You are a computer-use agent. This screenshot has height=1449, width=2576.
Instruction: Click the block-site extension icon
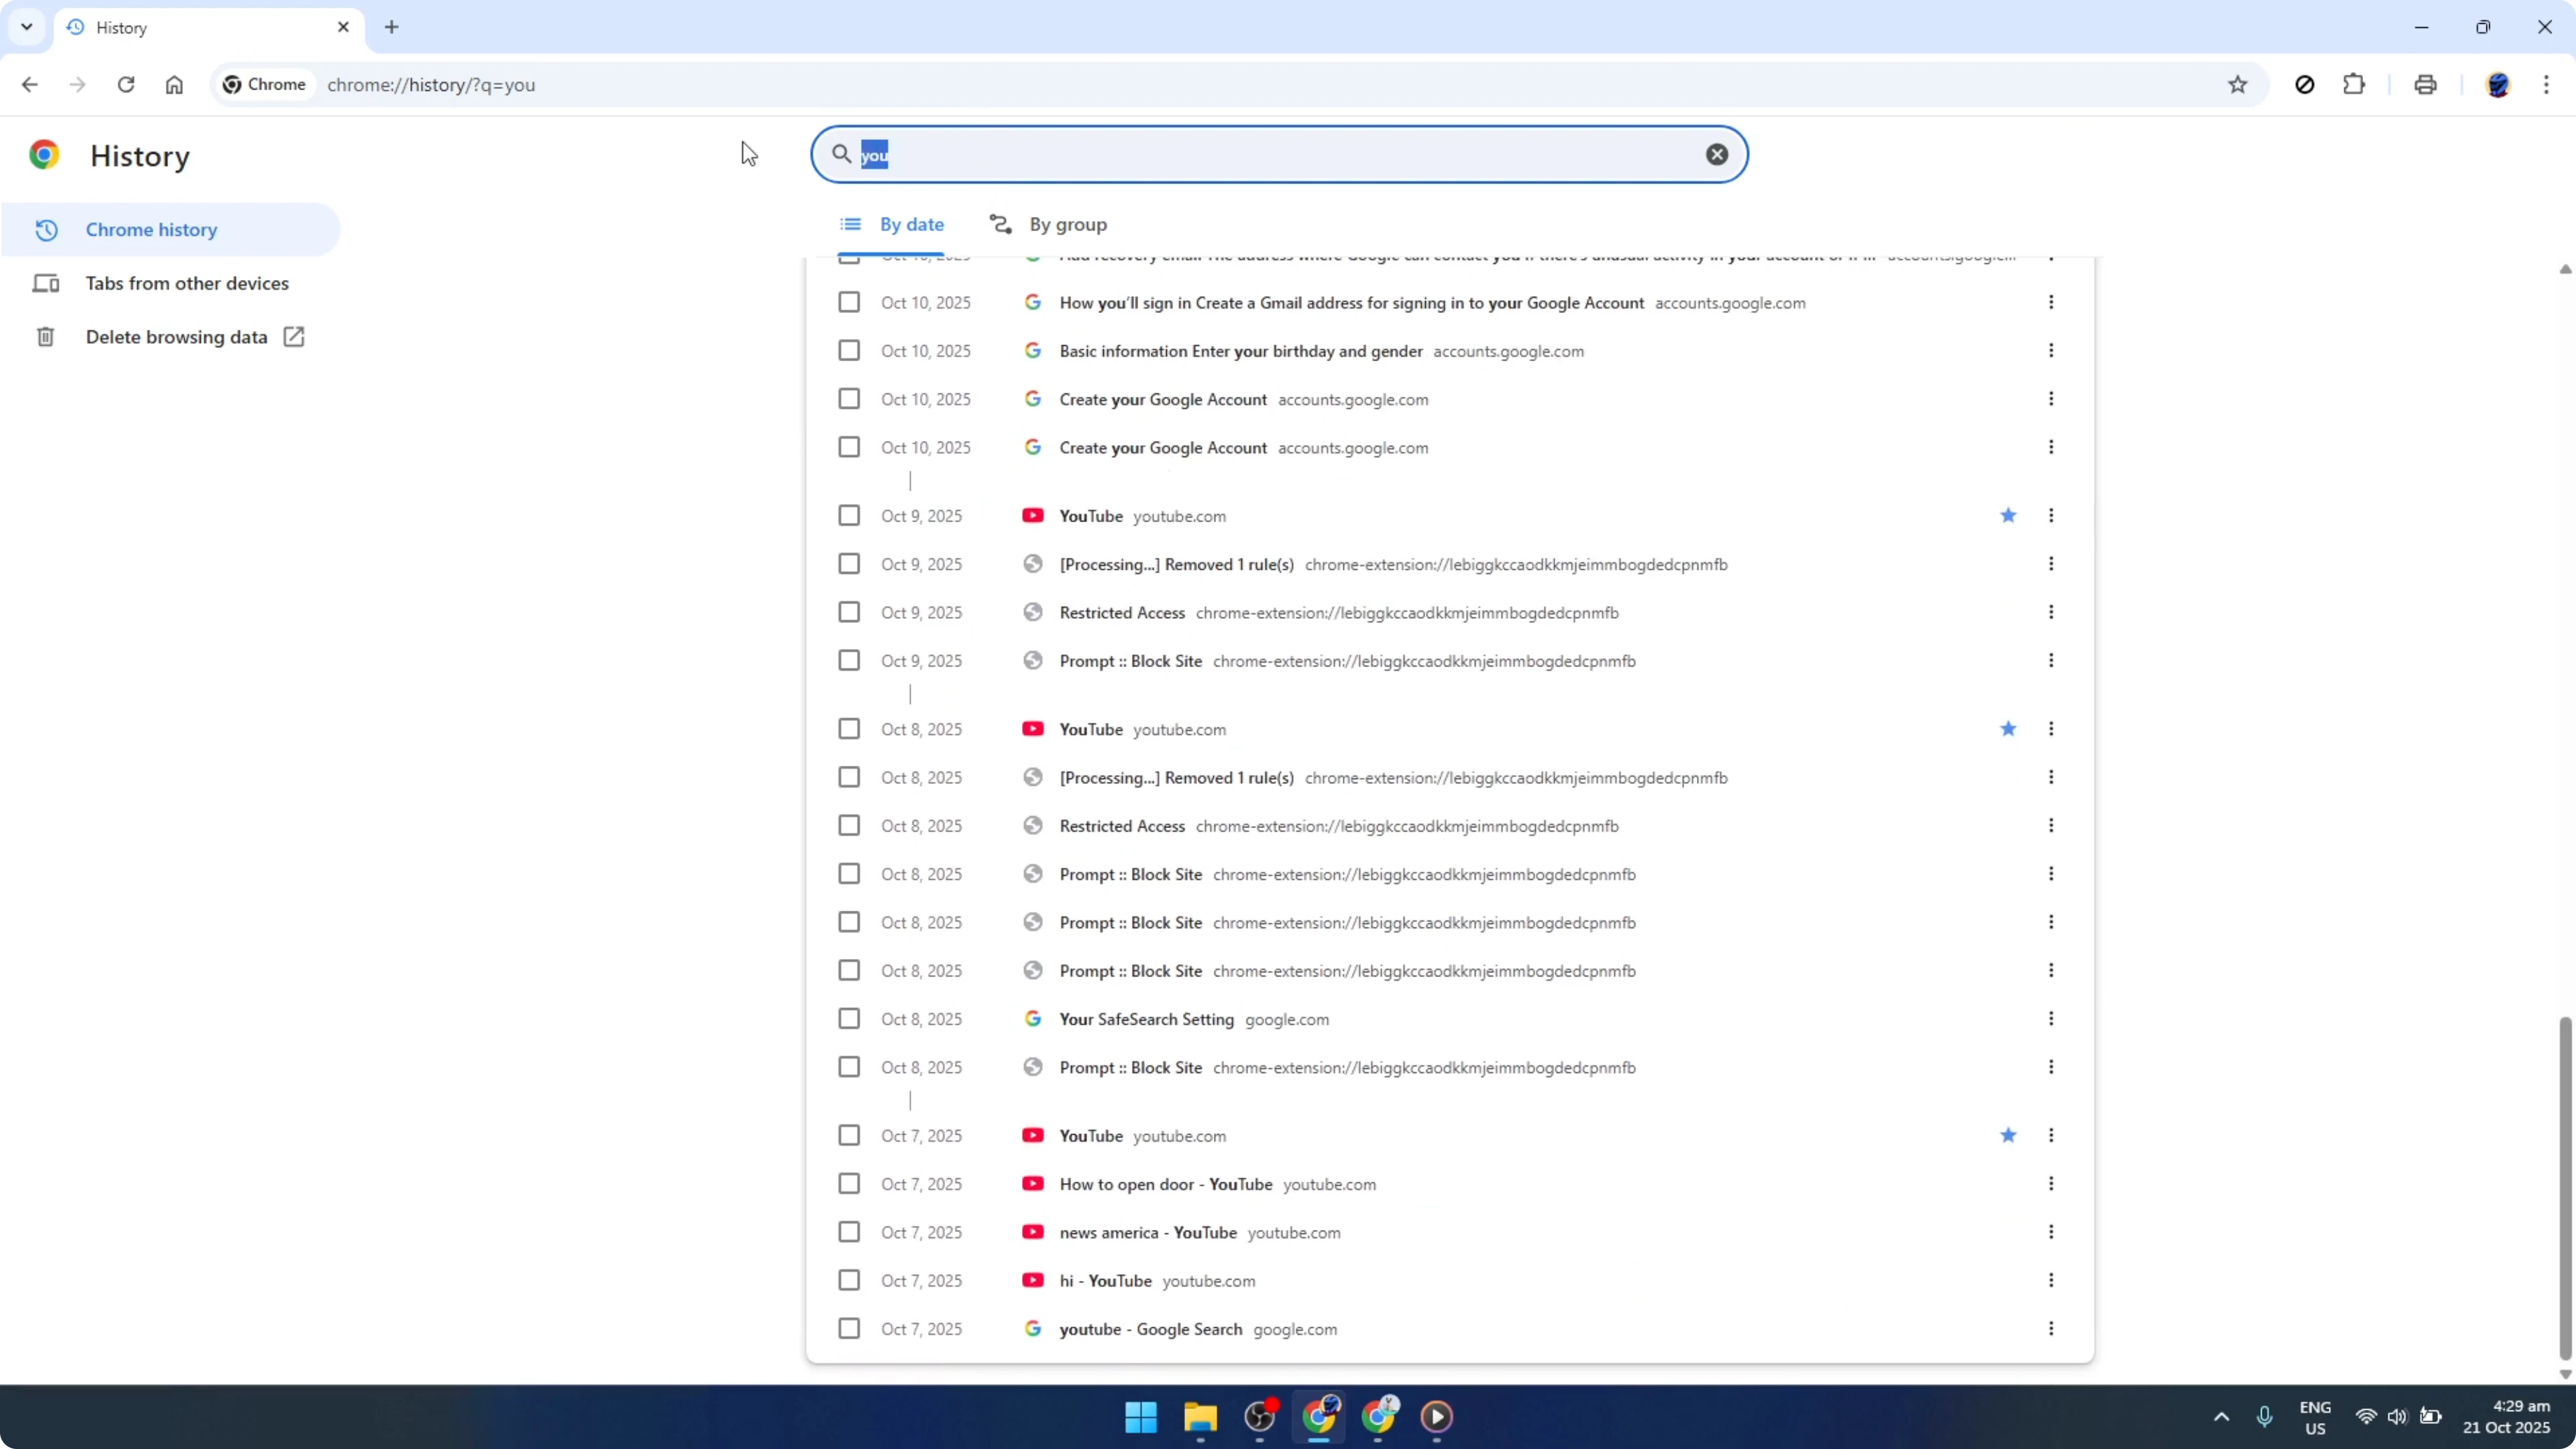tap(2304, 85)
